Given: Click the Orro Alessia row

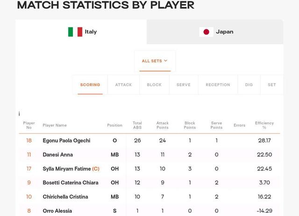Looking at the screenshot, I should [149, 211].
